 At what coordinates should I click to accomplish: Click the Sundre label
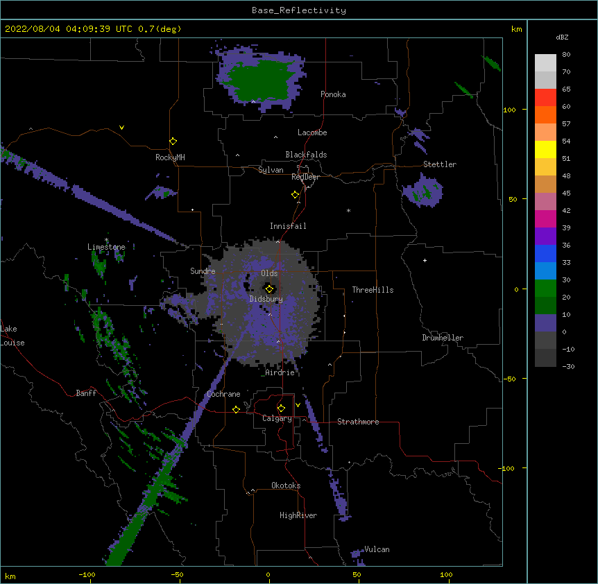(203, 271)
